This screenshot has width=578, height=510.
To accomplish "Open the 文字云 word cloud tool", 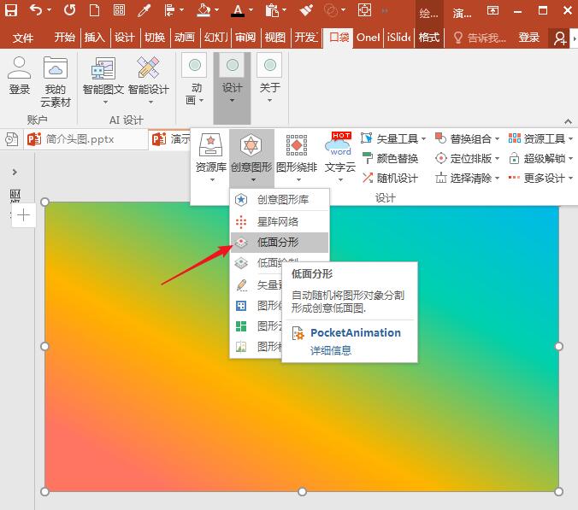I will pos(340,155).
